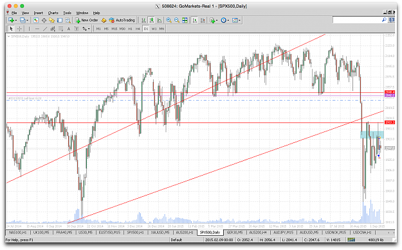
Task: Click the Profiles icon in toolbar
Action: coord(23,21)
